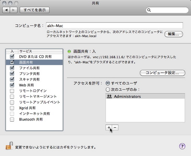This screenshot has width=191, height=156.
Task: Click すべてを表示 button
Action: click(34, 10)
